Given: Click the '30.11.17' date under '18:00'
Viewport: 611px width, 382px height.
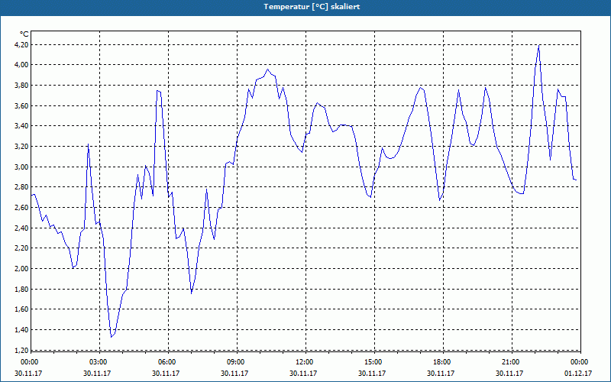Looking at the screenshot, I should pos(441,373).
